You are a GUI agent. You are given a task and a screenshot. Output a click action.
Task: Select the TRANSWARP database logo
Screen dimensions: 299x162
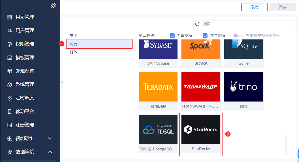(x=201, y=87)
